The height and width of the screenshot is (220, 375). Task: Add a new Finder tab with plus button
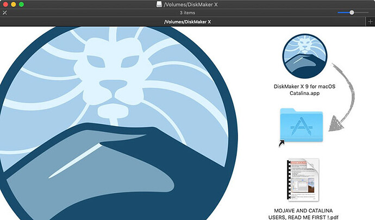tap(370, 21)
